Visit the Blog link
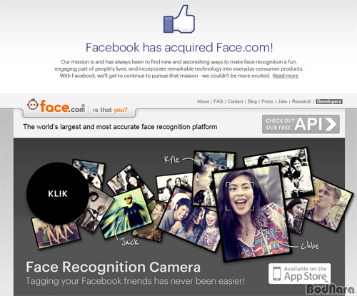357x296 pixels. pyautogui.click(x=252, y=101)
